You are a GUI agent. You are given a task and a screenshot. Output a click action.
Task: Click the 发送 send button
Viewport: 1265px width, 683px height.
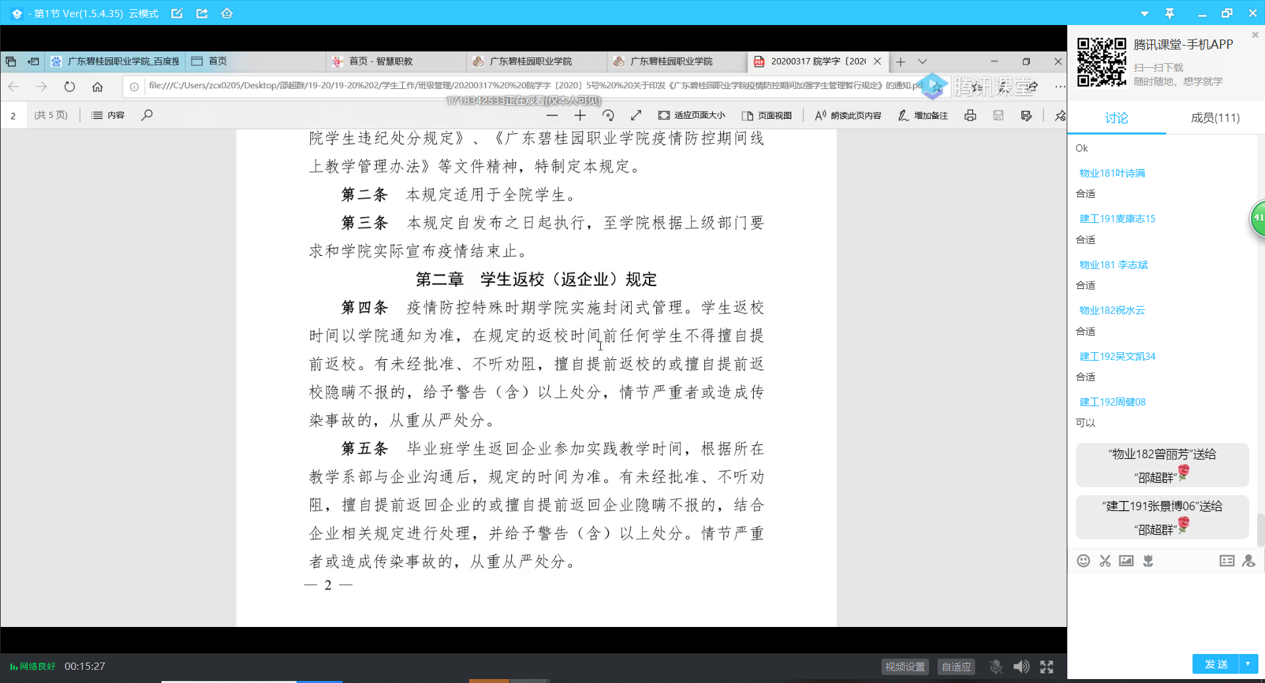(x=1216, y=664)
